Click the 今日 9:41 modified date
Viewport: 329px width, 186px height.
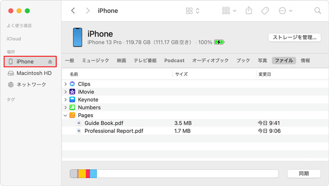pyautogui.click(x=268, y=123)
